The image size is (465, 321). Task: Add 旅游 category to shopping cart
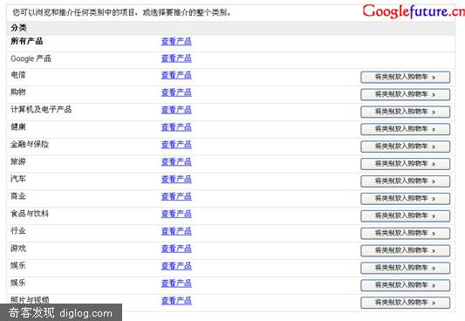click(x=405, y=164)
